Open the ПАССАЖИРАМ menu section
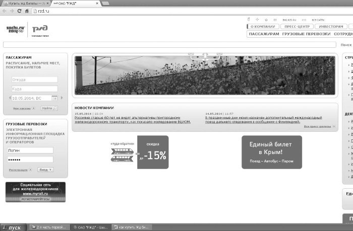This screenshot has height=231, width=353. click(x=264, y=34)
